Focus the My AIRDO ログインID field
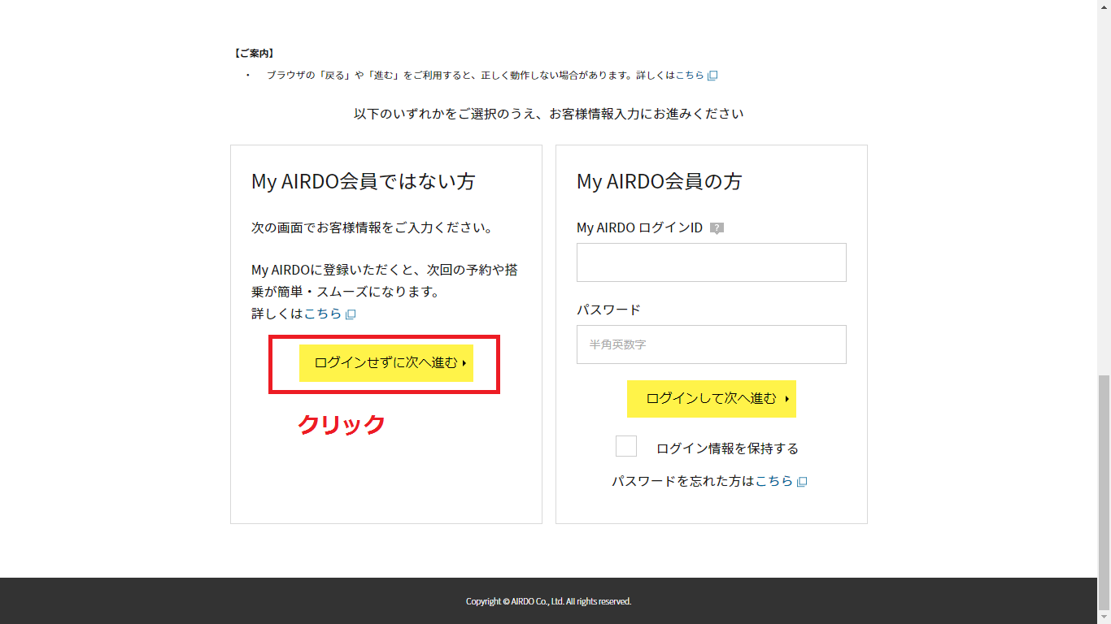This screenshot has width=1111, height=624. click(711, 262)
